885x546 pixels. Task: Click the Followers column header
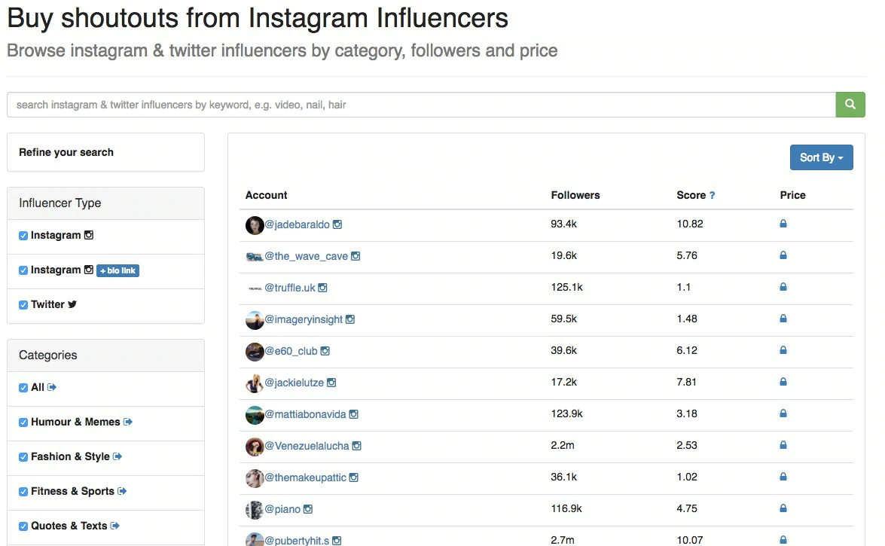click(x=575, y=195)
